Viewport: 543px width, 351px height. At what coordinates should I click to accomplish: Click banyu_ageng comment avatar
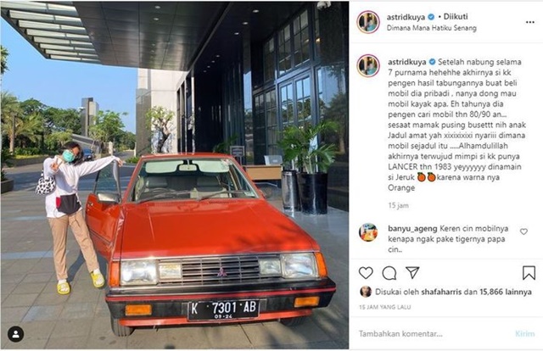click(368, 232)
